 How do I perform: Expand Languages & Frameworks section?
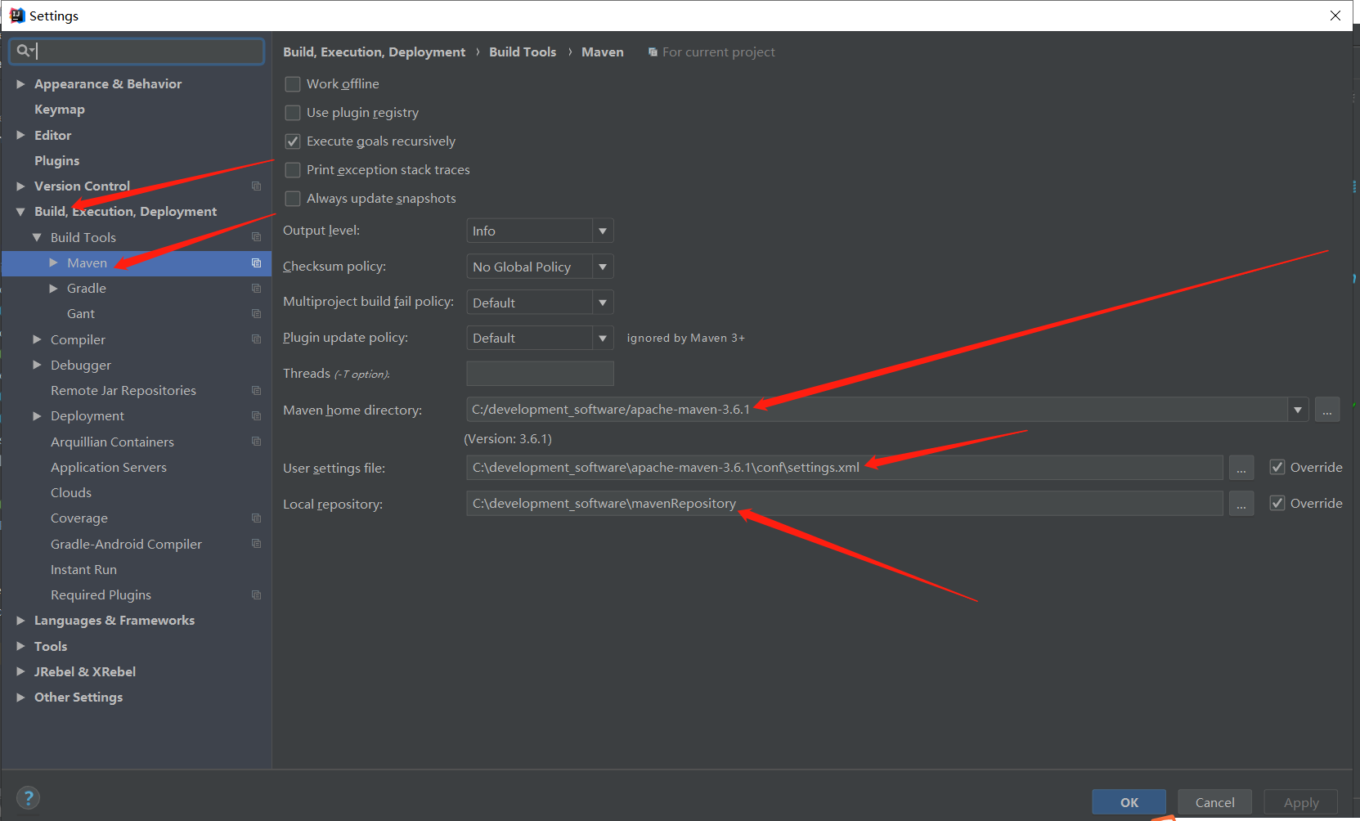click(20, 621)
